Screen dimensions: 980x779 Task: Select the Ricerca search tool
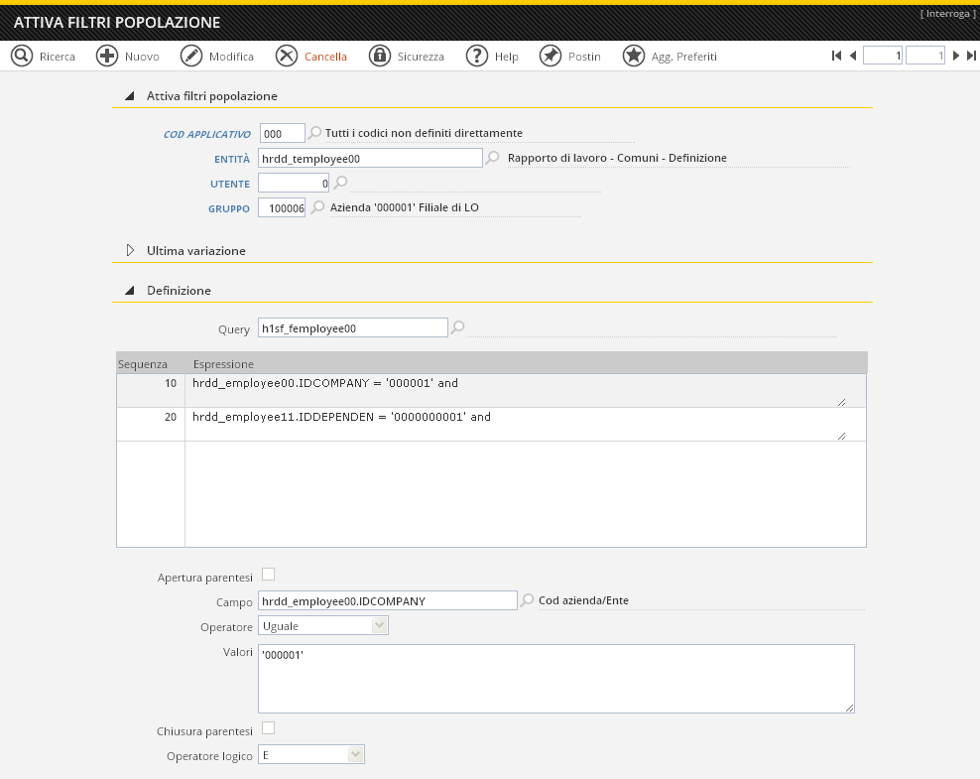23,56
